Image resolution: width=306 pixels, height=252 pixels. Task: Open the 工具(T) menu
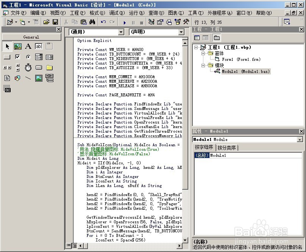pos(195,13)
